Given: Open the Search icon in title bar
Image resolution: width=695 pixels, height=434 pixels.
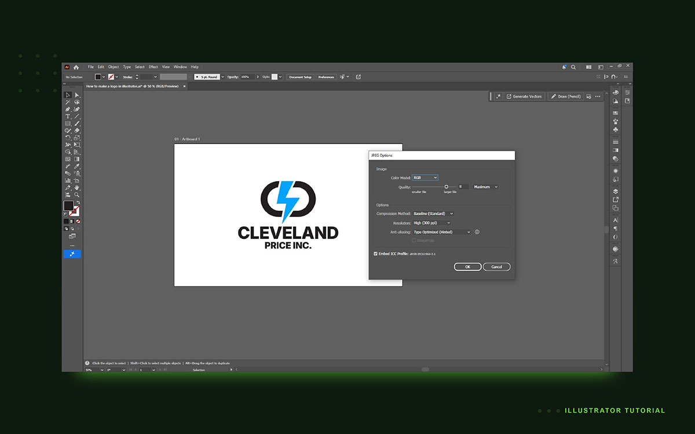Looking at the screenshot, I should point(573,67).
